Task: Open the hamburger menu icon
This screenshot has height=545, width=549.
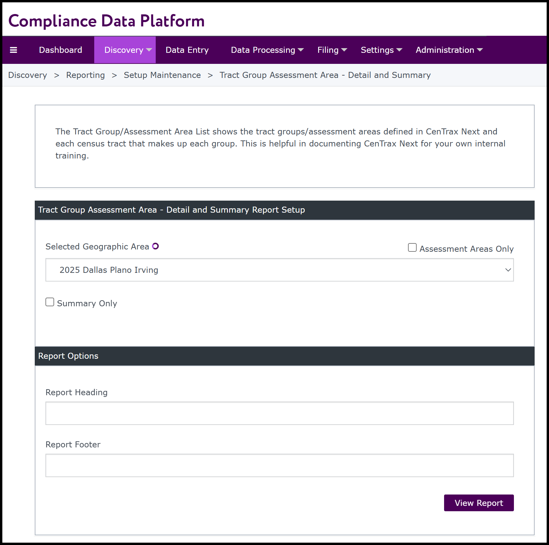Action: click(x=13, y=50)
